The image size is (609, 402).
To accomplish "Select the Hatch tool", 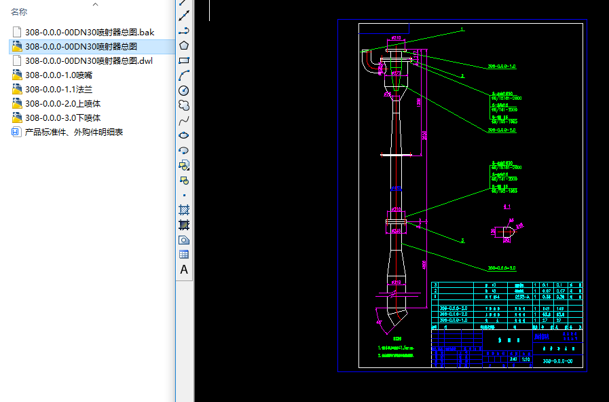I will (x=183, y=210).
